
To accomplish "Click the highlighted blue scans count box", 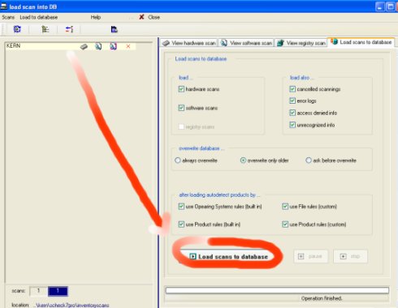I will point(58,291).
